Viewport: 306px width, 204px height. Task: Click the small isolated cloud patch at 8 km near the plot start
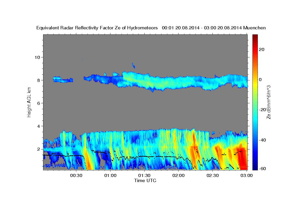click(x=63, y=79)
